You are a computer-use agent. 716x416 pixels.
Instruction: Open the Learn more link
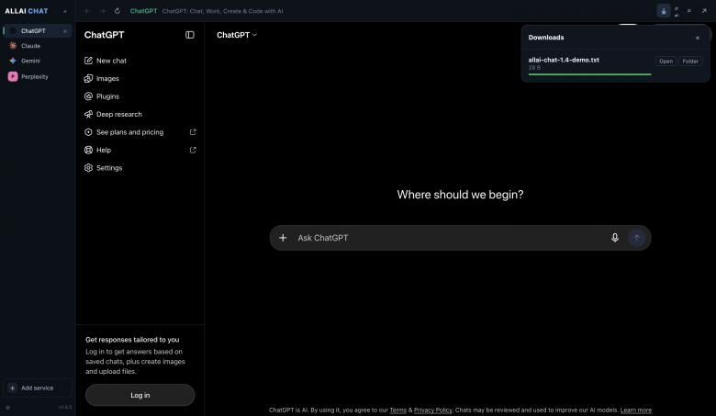click(x=635, y=410)
